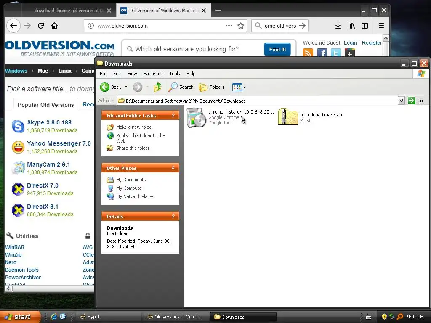Click the green Go button
Screen dimensions: 431x323
[x=415, y=101]
